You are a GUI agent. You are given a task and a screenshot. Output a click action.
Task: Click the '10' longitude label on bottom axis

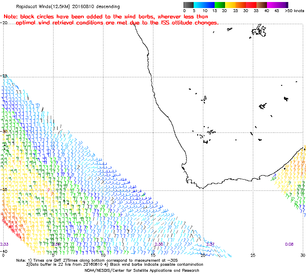103,255
